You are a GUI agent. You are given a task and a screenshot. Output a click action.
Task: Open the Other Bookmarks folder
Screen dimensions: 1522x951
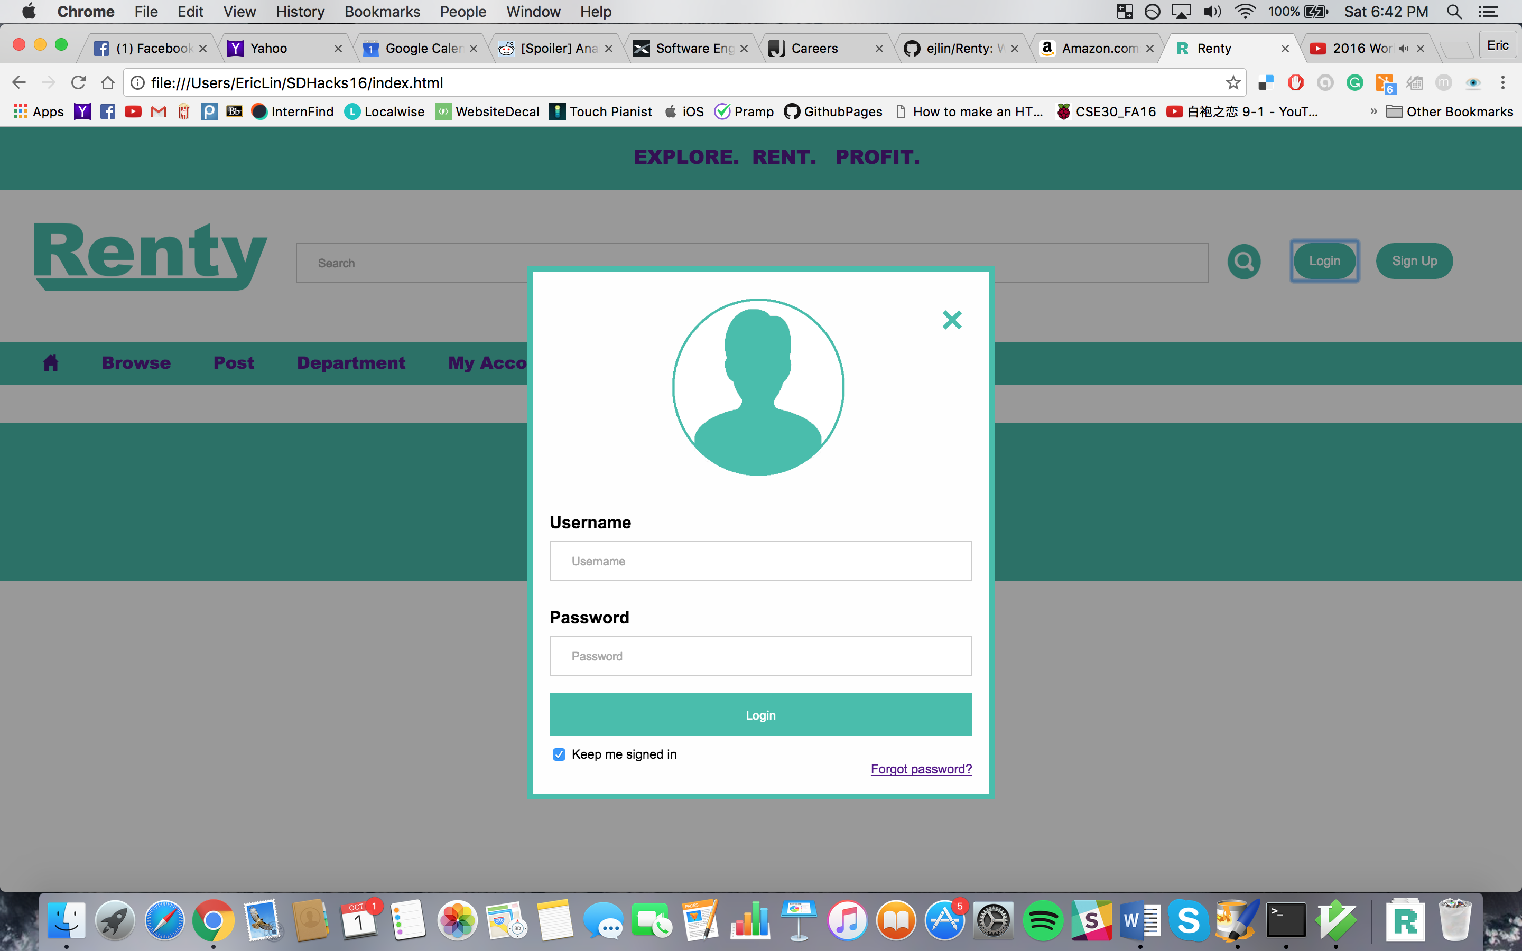(1450, 111)
